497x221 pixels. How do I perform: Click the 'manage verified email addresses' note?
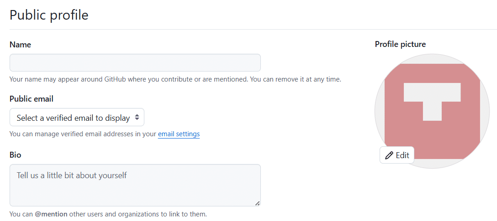pos(82,134)
